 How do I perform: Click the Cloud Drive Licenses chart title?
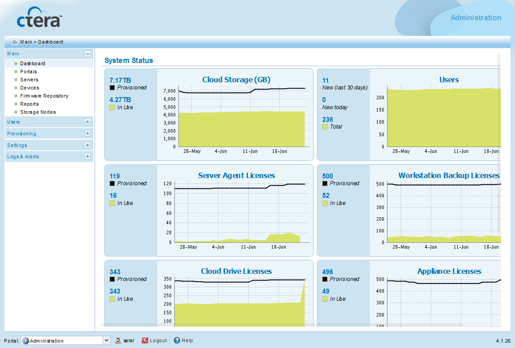pyautogui.click(x=237, y=271)
